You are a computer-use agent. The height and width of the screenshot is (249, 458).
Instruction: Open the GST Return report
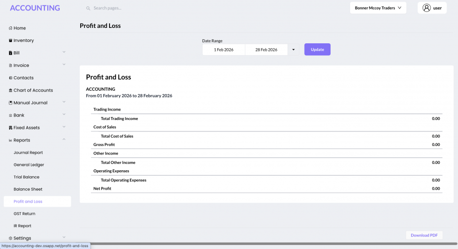click(24, 214)
